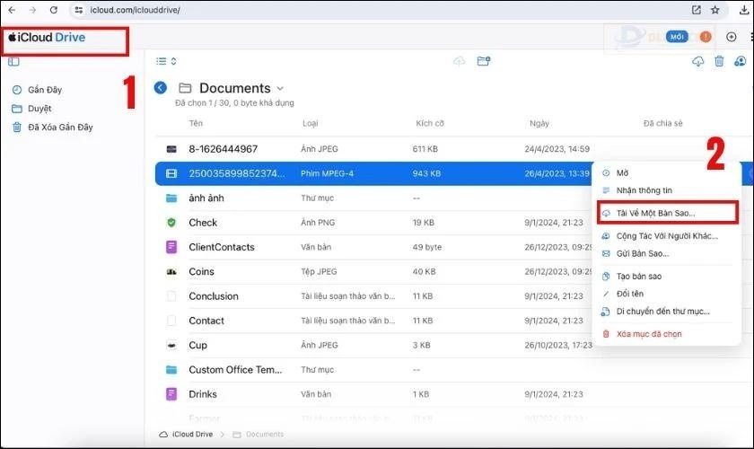Click the purple document icon for Drinks

[171, 394]
